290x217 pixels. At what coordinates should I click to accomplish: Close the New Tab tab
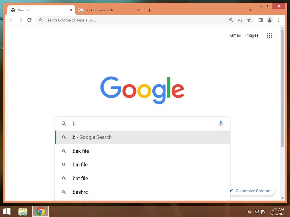tap(71, 10)
